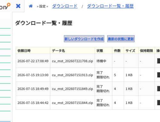Click the date 2026-07-15 18:49:49
Image resolution: width=160 pixels, height=122 pixels.
tap(33, 89)
